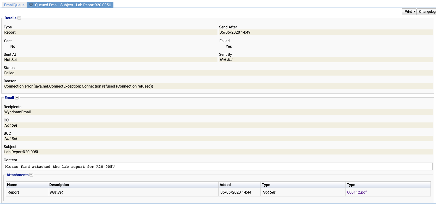Click the Added column header
436x204 pixels.
(239, 185)
